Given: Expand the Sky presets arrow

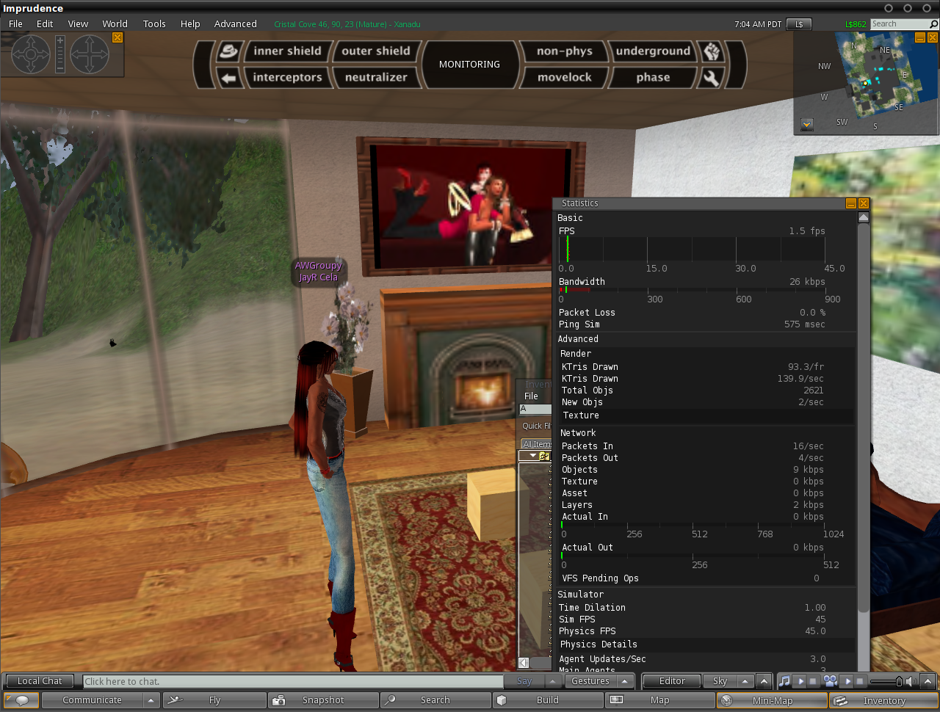Looking at the screenshot, I should click(745, 681).
